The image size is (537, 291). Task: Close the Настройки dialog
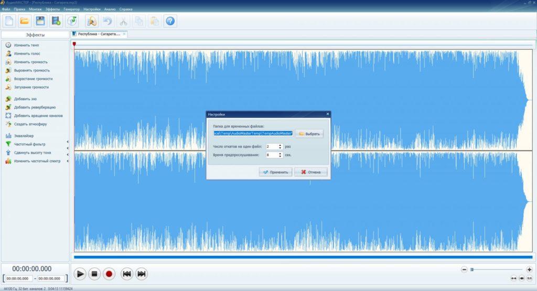pyautogui.click(x=327, y=114)
